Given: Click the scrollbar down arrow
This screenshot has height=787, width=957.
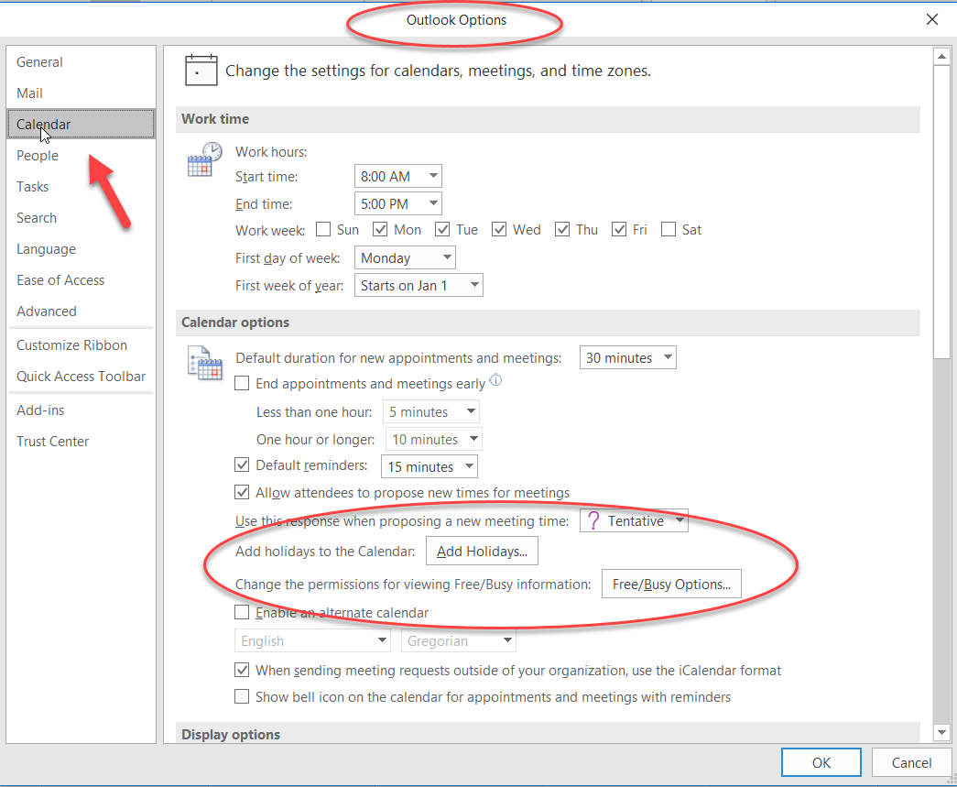Looking at the screenshot, I should click(x=941, y=732).
